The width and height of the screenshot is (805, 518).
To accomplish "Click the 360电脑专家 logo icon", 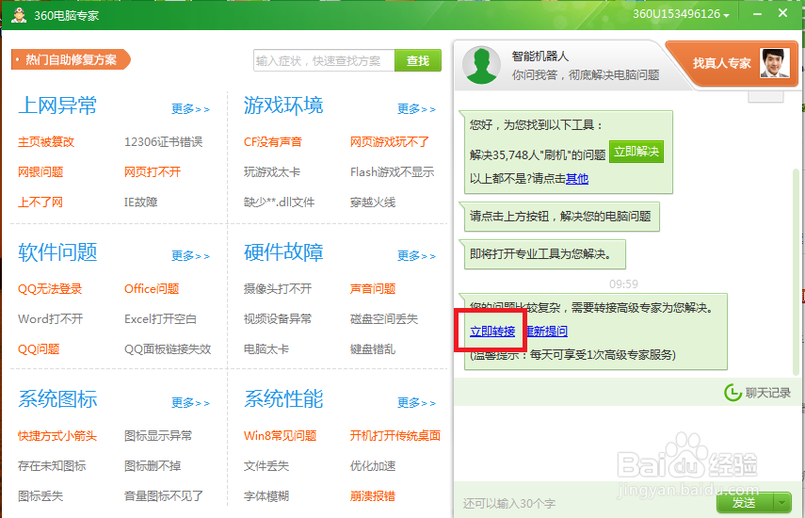I will point(19,15).
